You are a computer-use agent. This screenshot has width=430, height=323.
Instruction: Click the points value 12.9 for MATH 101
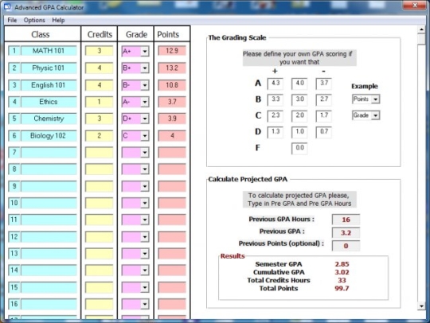tap(172, 51)
